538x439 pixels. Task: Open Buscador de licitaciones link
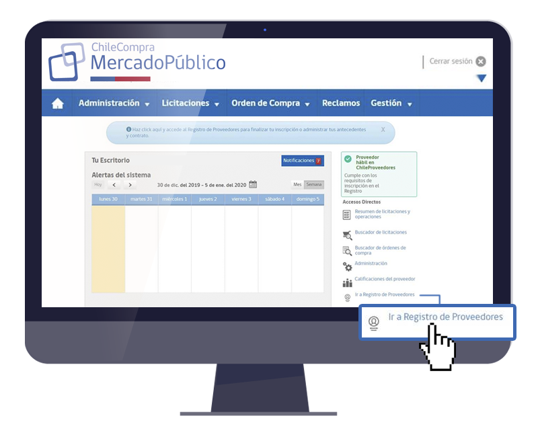point(381,232)
